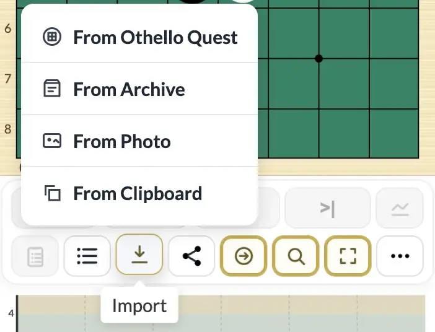
Task: Choose From Archive menu entry
Action: [139, 89]
